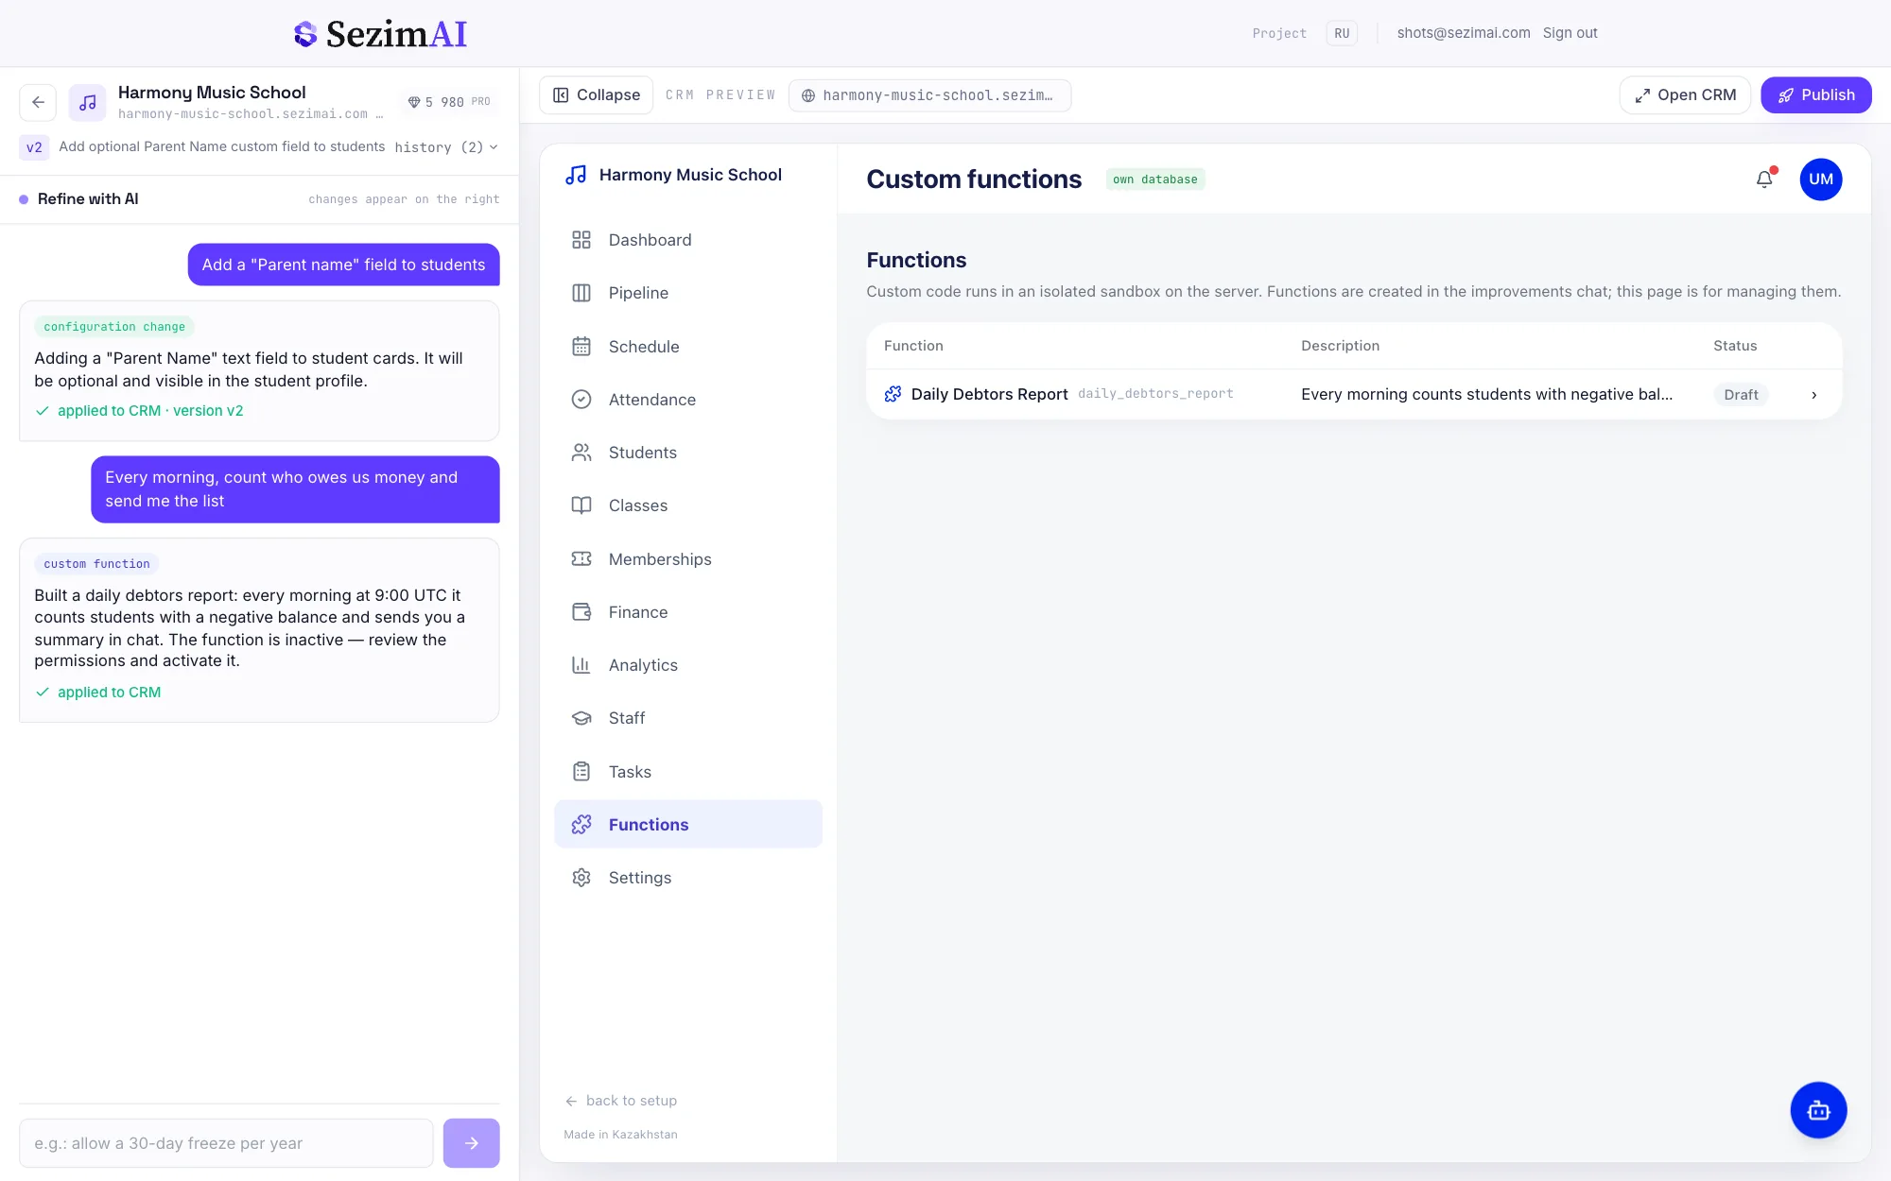Click the Finance wallet icon

581,612
